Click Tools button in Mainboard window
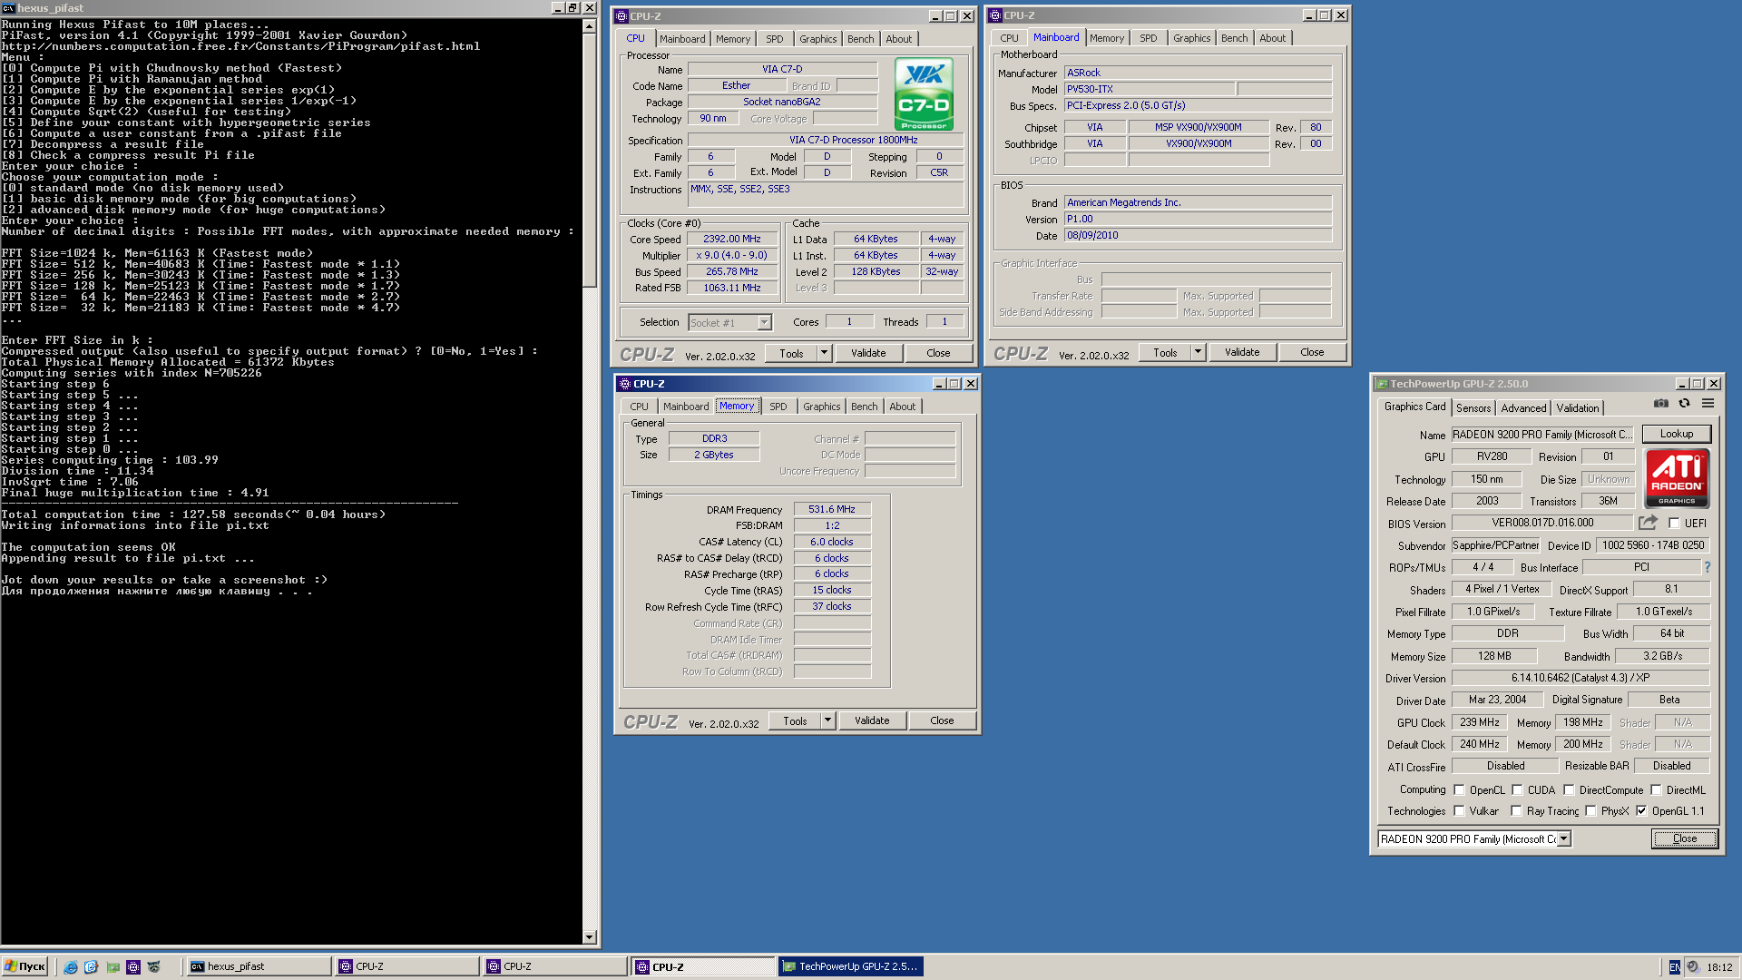 [1165, 352]
